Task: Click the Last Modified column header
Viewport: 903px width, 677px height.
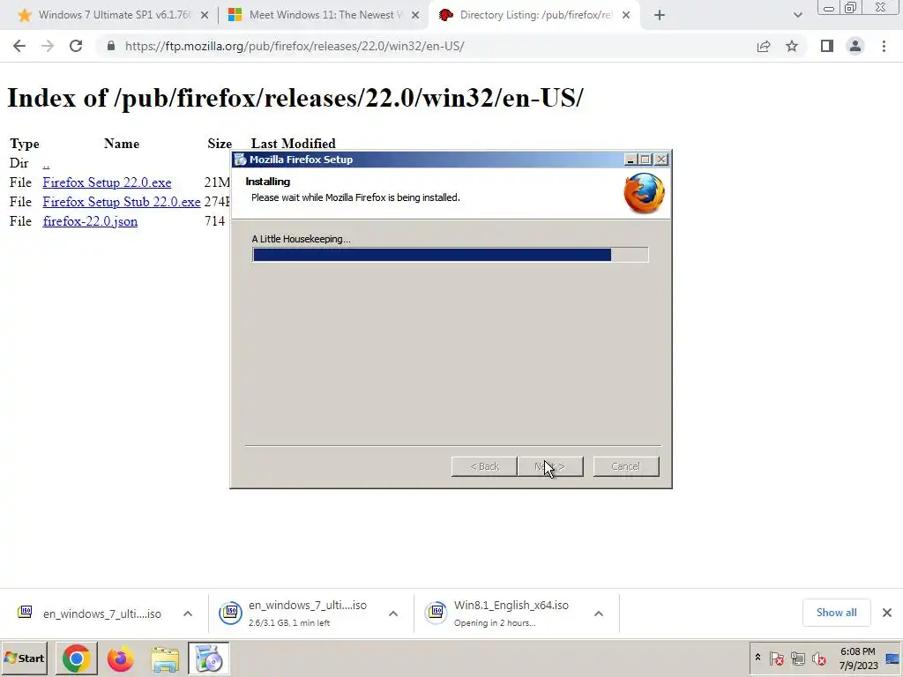Action: [x=293, y=144]
